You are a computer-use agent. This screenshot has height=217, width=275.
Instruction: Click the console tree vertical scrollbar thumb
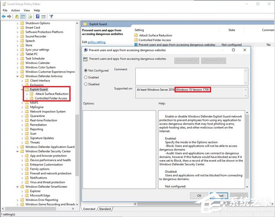click(x=77, y=145)
